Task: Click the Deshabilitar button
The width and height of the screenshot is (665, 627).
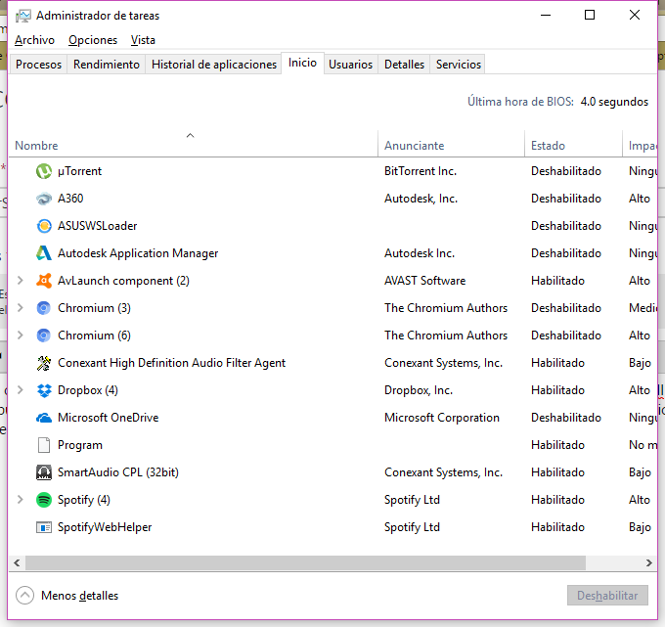Action: click(x=607, y=595)
